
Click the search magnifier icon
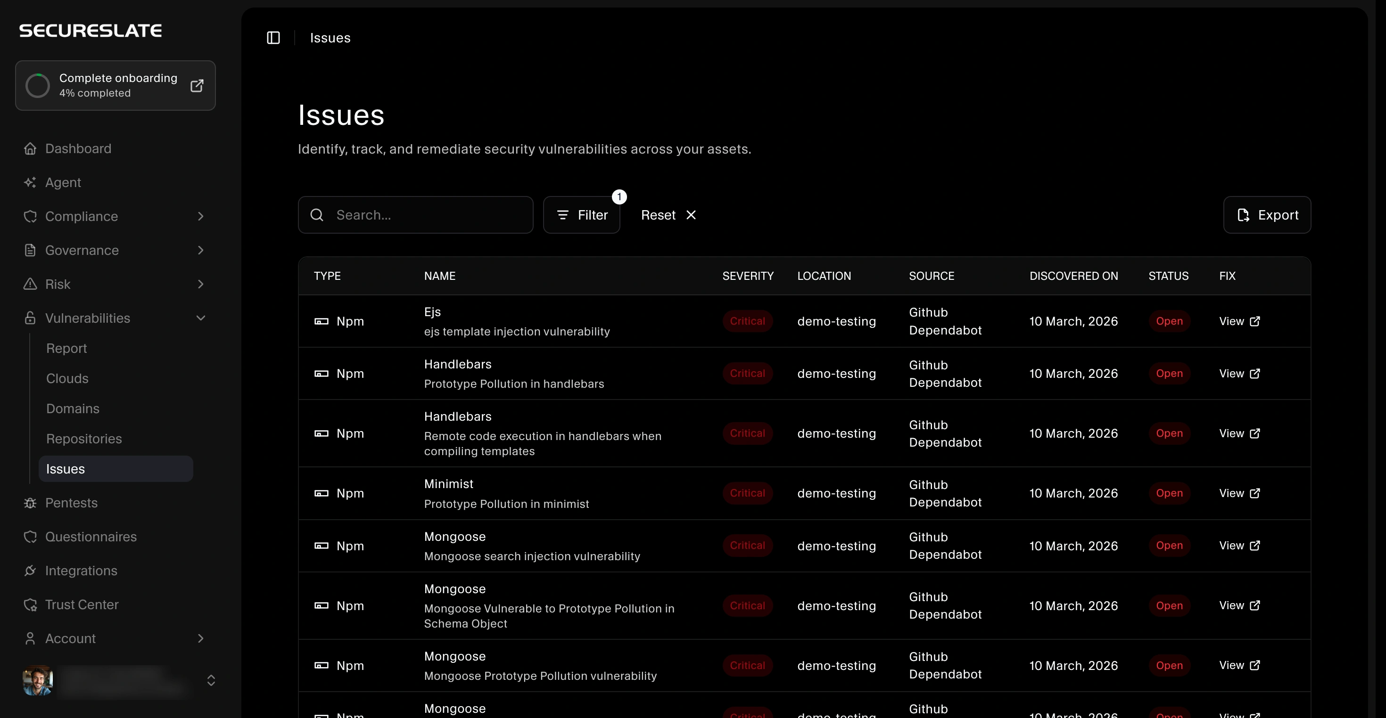[316, 214]
